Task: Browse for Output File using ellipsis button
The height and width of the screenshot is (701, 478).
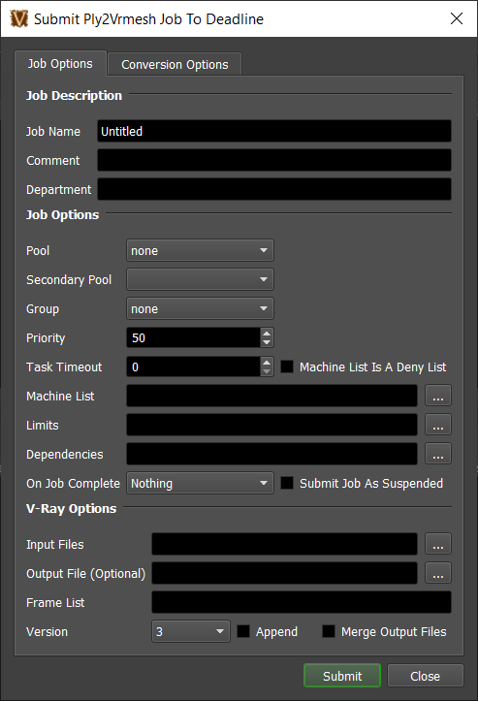Action: (x=437, y=573)
